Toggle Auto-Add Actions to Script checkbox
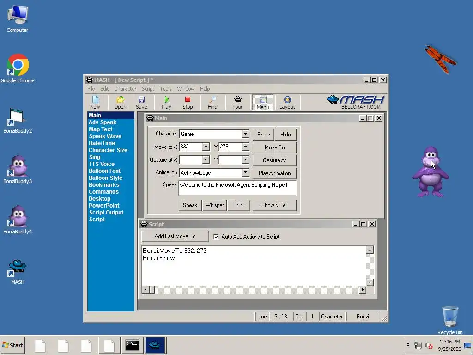Viewport: 473px width, 355px height. pyautogui.click(x=216, y=237)
